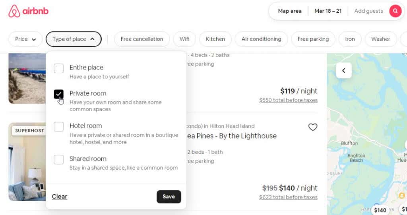
Task: Collapse the map with the left chevron
Action: tap(344, 71)
